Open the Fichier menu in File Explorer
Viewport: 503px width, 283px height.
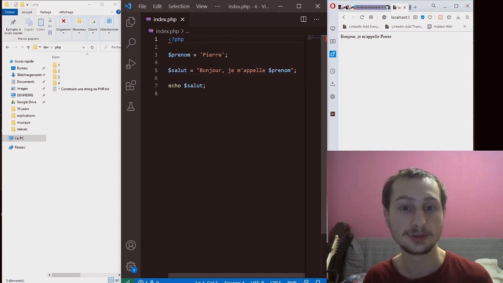point(10,12)
